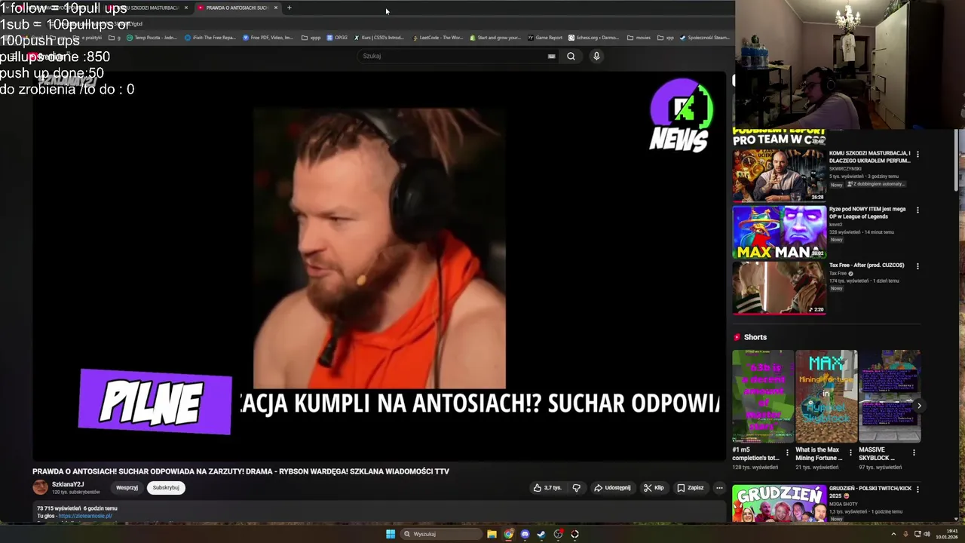The image size is (965, 543).
Task: Open options for MASSIVE SKYBLOCK short
Action: point(914,452)
